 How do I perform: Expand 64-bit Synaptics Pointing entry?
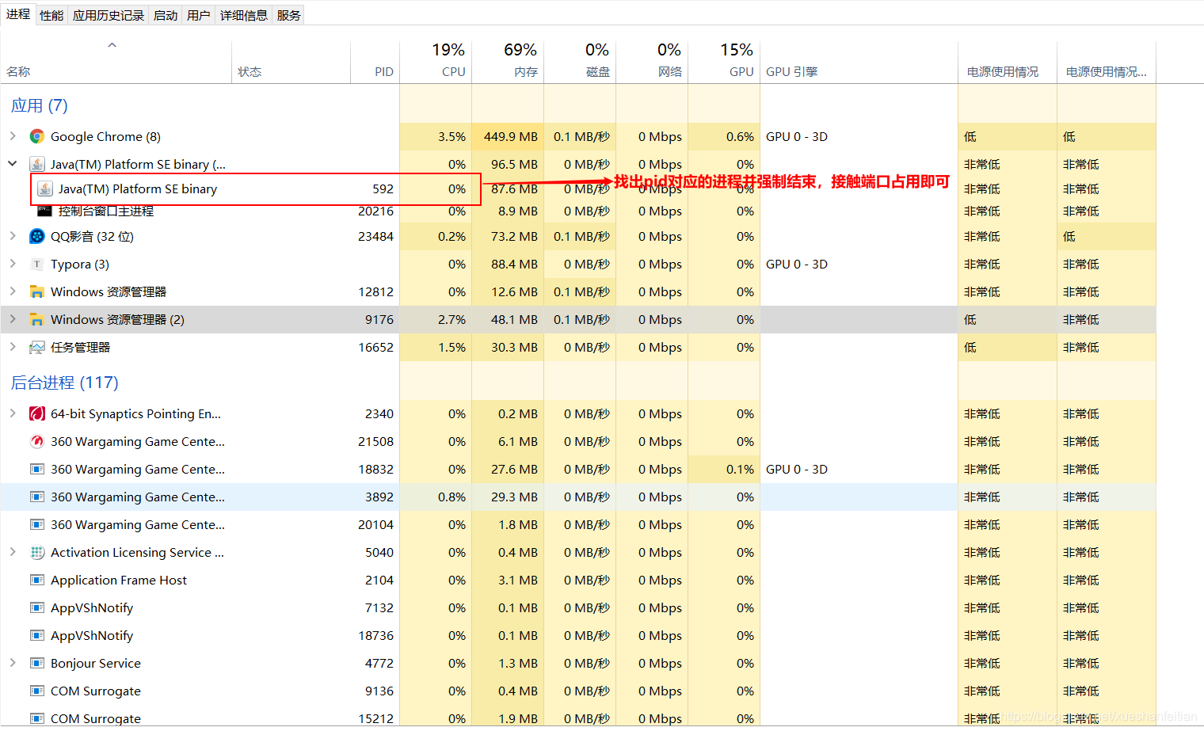coord(13,413)
